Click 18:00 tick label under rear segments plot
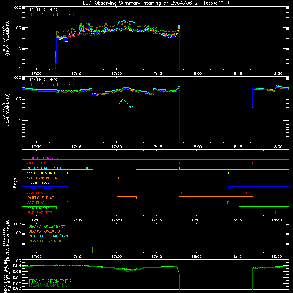Viewport: 293px width, 293px height. [x=197, y=147]
